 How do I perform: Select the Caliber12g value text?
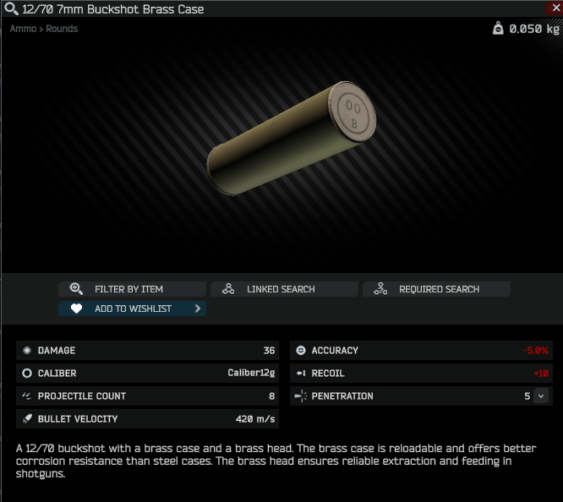251,373
